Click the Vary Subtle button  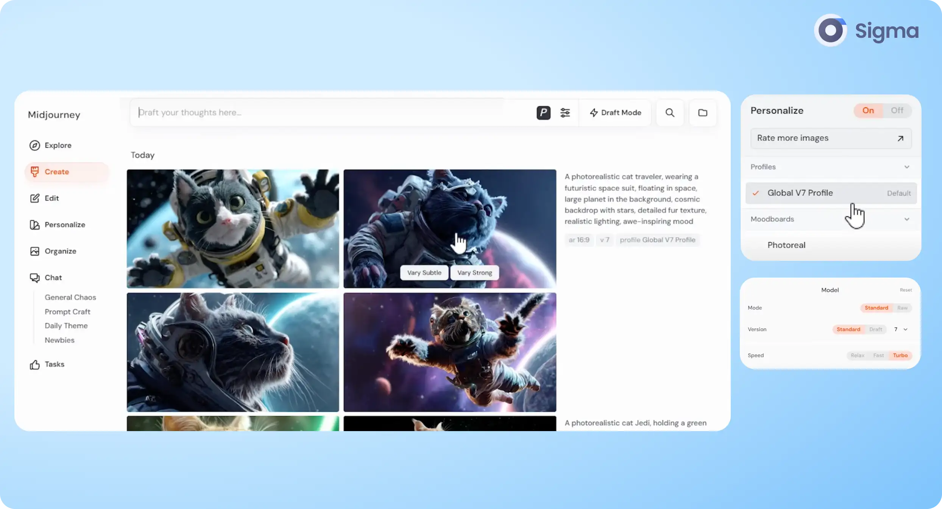tap(424, 273)
